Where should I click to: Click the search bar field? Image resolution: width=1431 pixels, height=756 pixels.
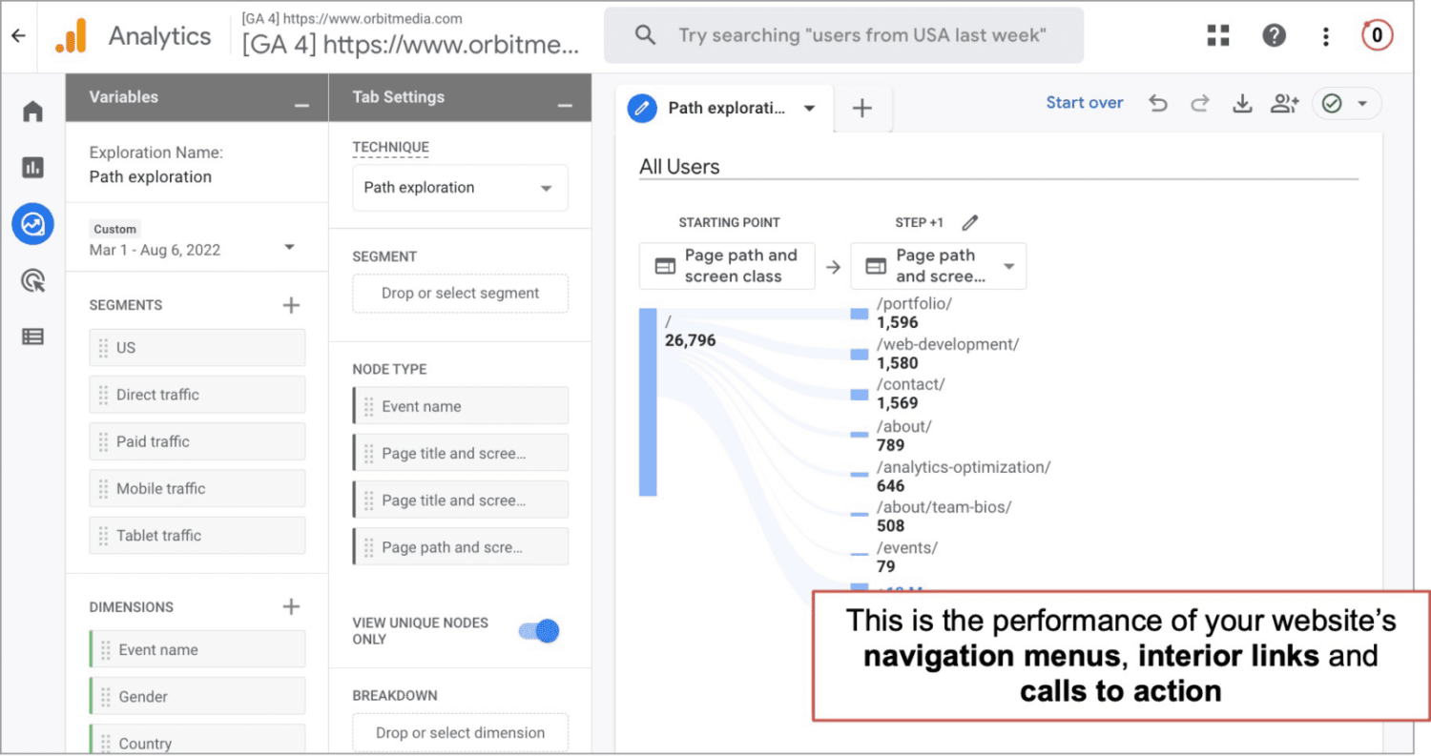843,35
